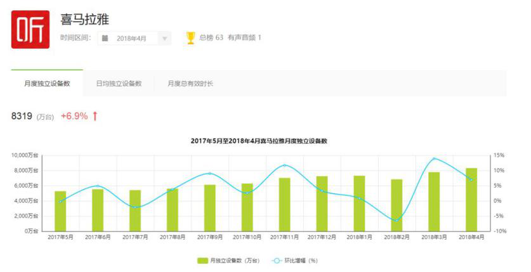Click the calendar icon in date selector
The width and height of the screenshot is (531, 272).
pos(105,38)
